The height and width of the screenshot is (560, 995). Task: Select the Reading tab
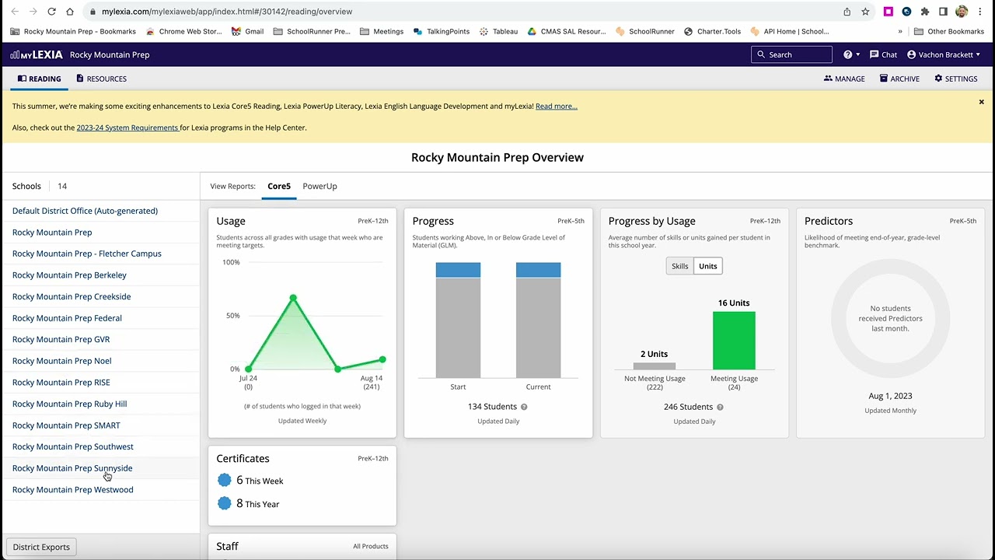(39, 79)
